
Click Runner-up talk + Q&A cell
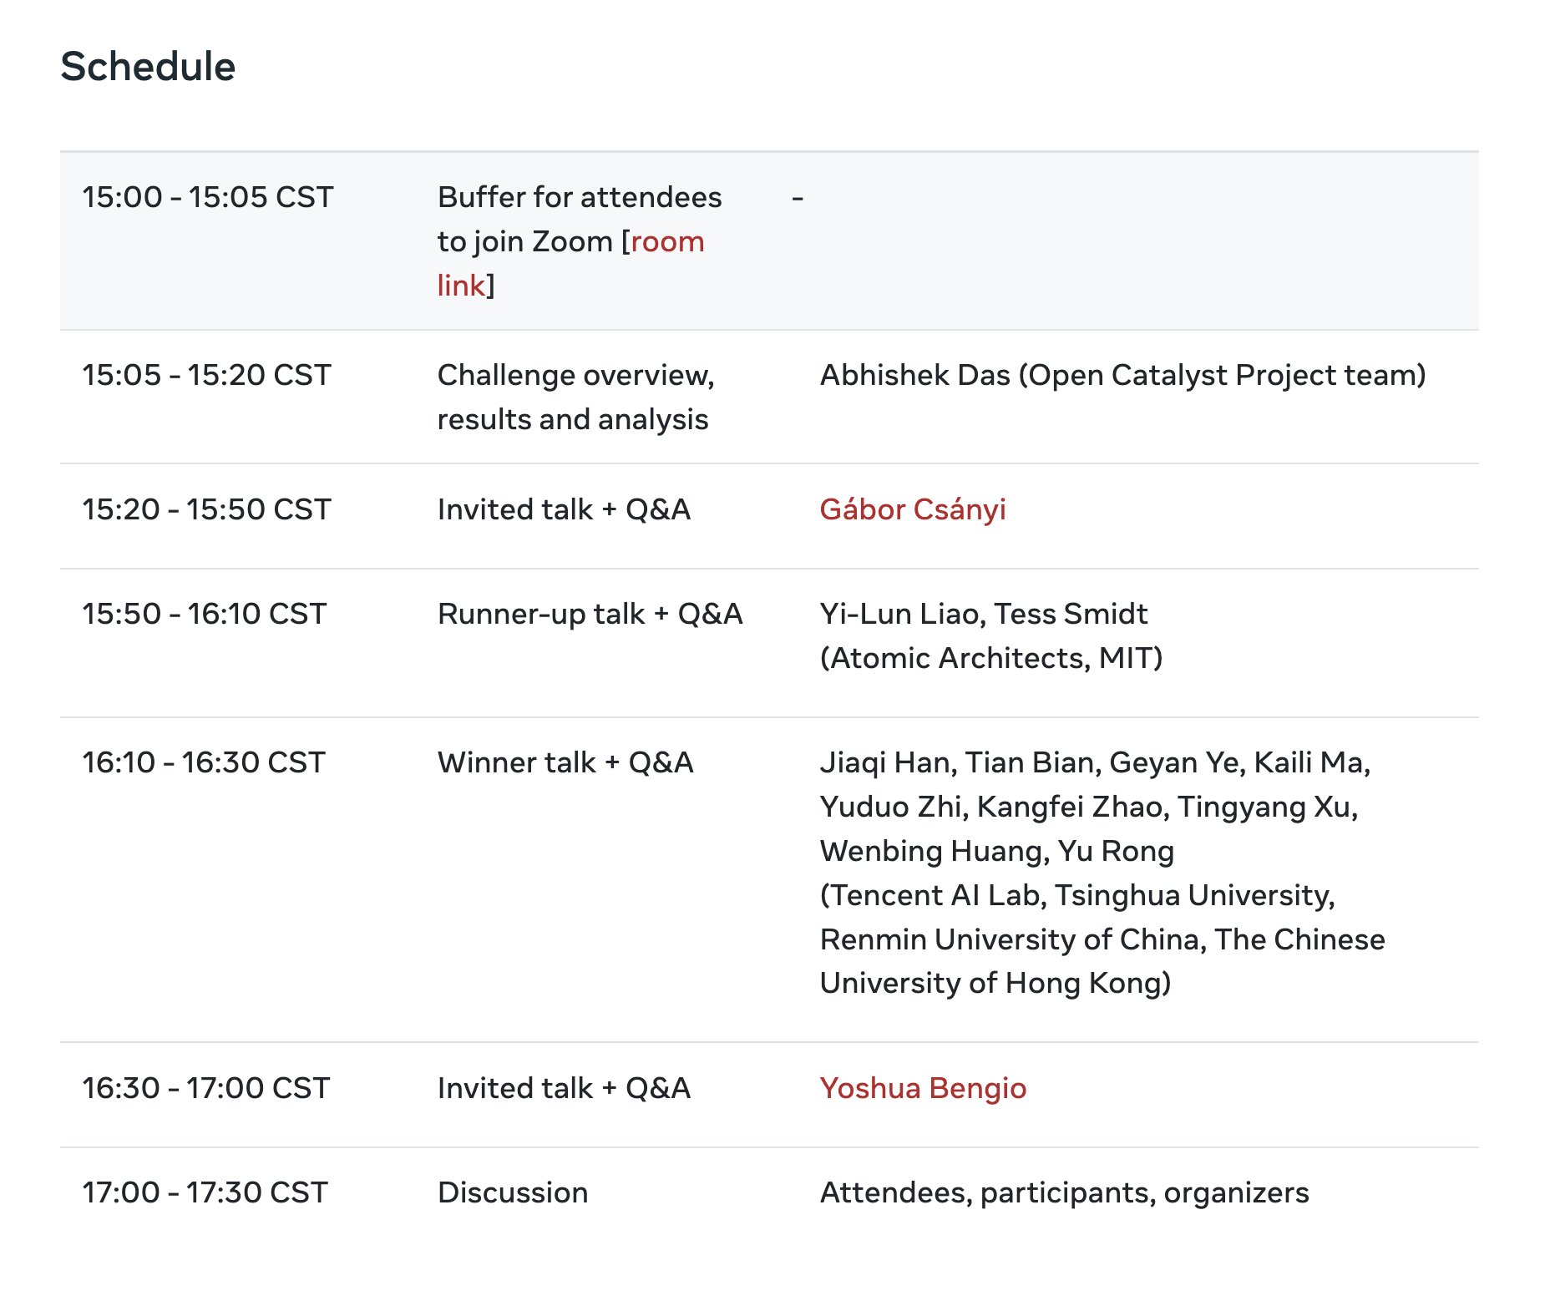pyautogui.click(x=590, y=614)
